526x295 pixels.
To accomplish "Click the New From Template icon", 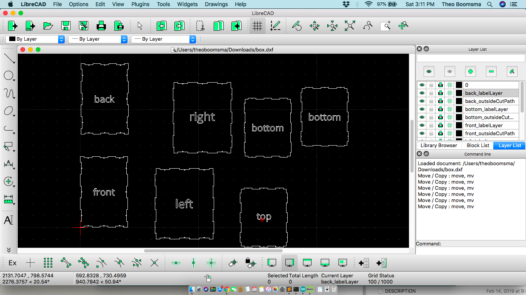I will pyautogui.click(x=30, y=26).
